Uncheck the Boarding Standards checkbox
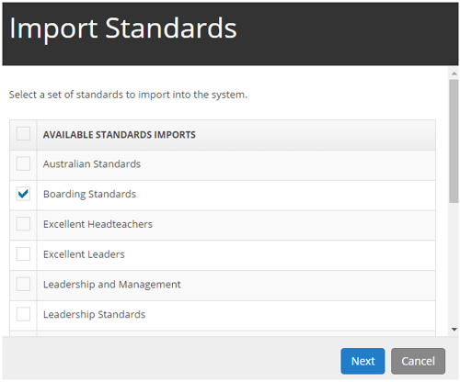 pos(23,194)
